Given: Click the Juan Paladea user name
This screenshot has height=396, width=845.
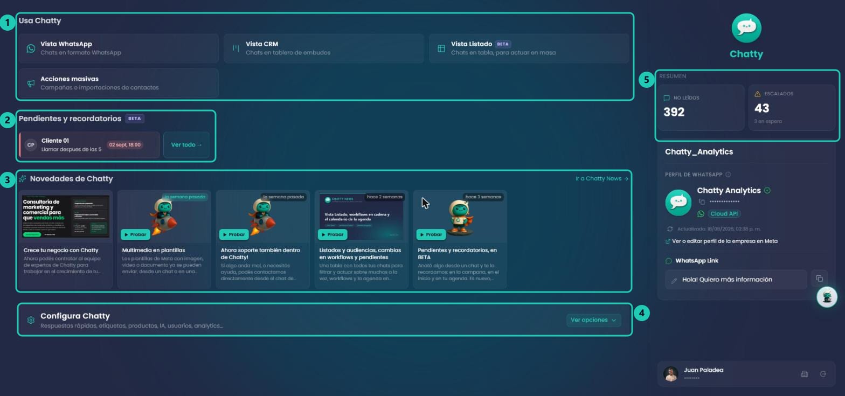Looking at the screenshot, I should [703, 370].
